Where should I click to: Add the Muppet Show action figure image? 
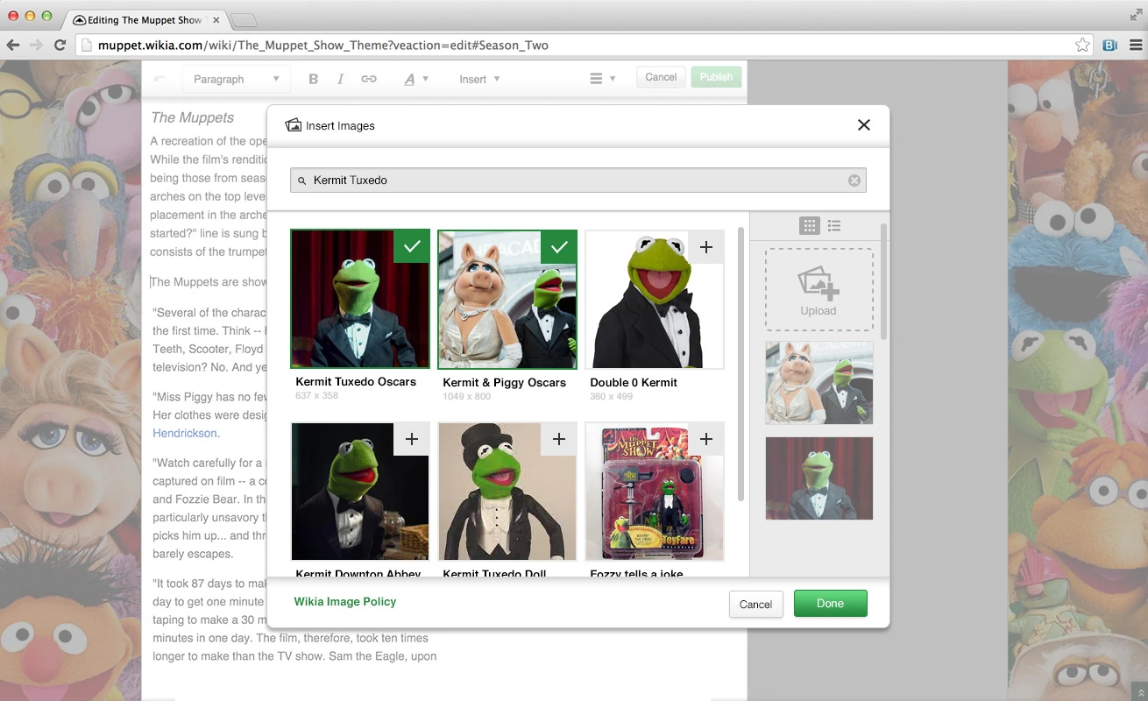(706, 439)
